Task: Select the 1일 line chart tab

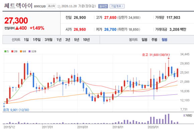Action: pos(26,40)
